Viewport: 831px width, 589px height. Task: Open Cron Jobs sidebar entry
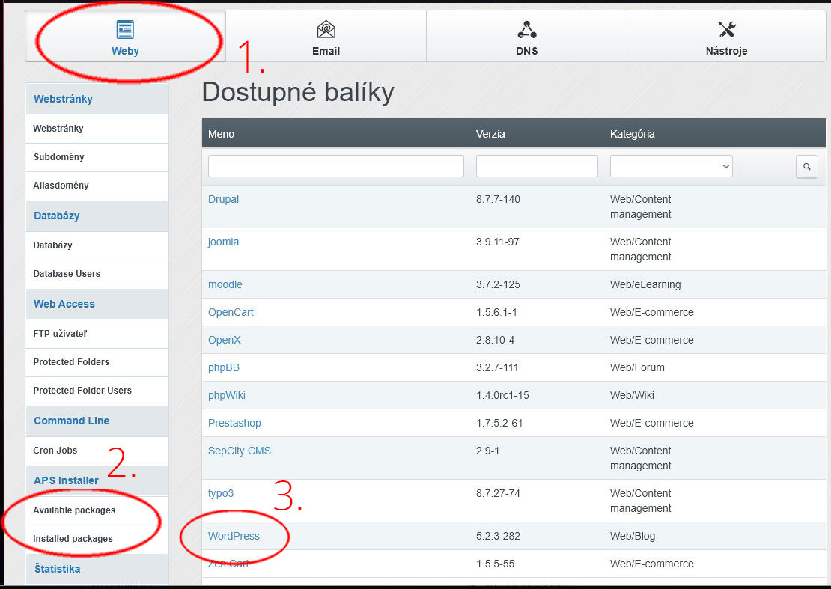pos(55,451)
